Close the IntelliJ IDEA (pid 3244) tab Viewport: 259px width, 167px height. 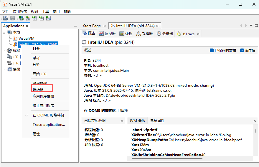[x=157, y=26]
